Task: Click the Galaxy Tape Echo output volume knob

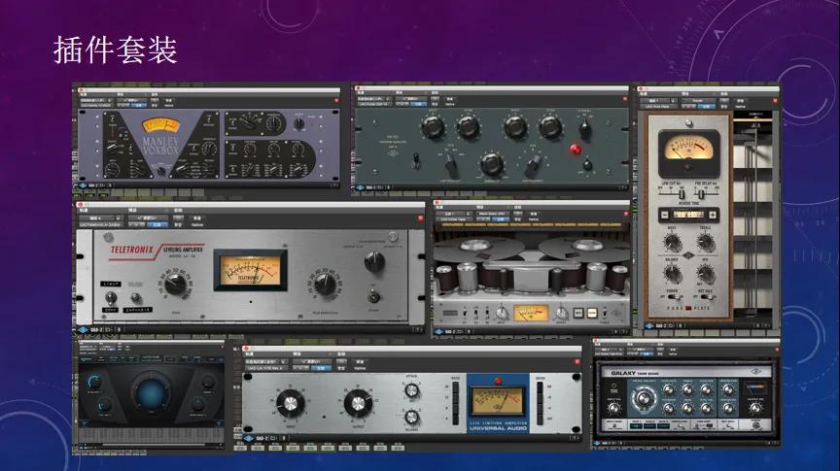Action: (755, 407)
